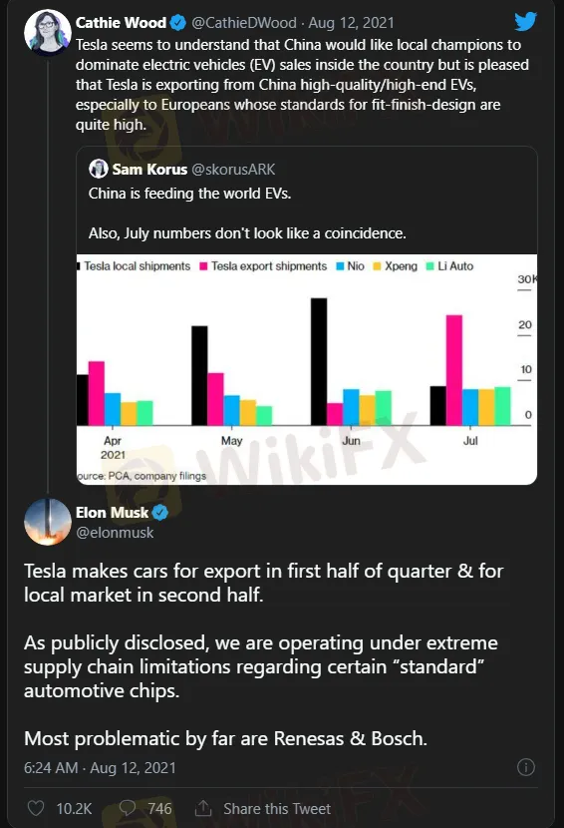Click the green Li Auto legend swatch
The height and width of the screenshot is (828, 564).
point(430,266)
